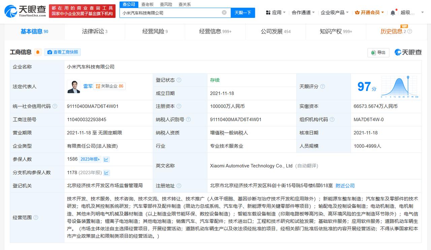Click the help icon beside 注册地址
This screenshot has height=250, width=431.
[179, 186]
